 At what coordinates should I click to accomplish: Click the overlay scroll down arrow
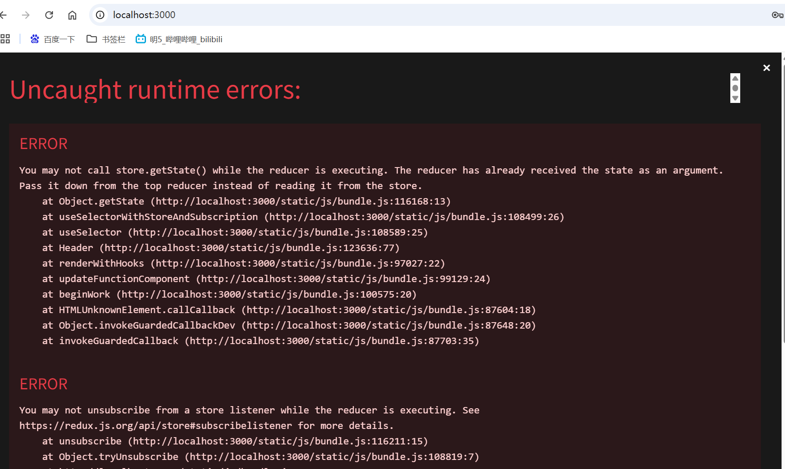(x=735, y=98)
